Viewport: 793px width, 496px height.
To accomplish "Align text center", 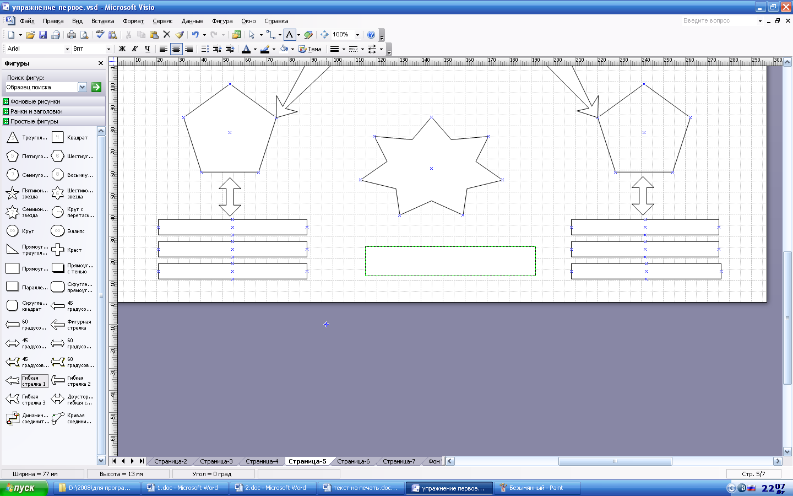I will coord(176,49).
